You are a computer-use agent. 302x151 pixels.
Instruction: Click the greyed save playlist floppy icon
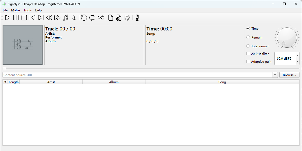click(127, 18)
